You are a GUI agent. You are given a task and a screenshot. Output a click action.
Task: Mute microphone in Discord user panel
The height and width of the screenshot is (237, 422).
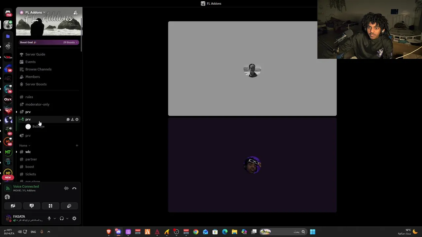click(x=49, y=219)
